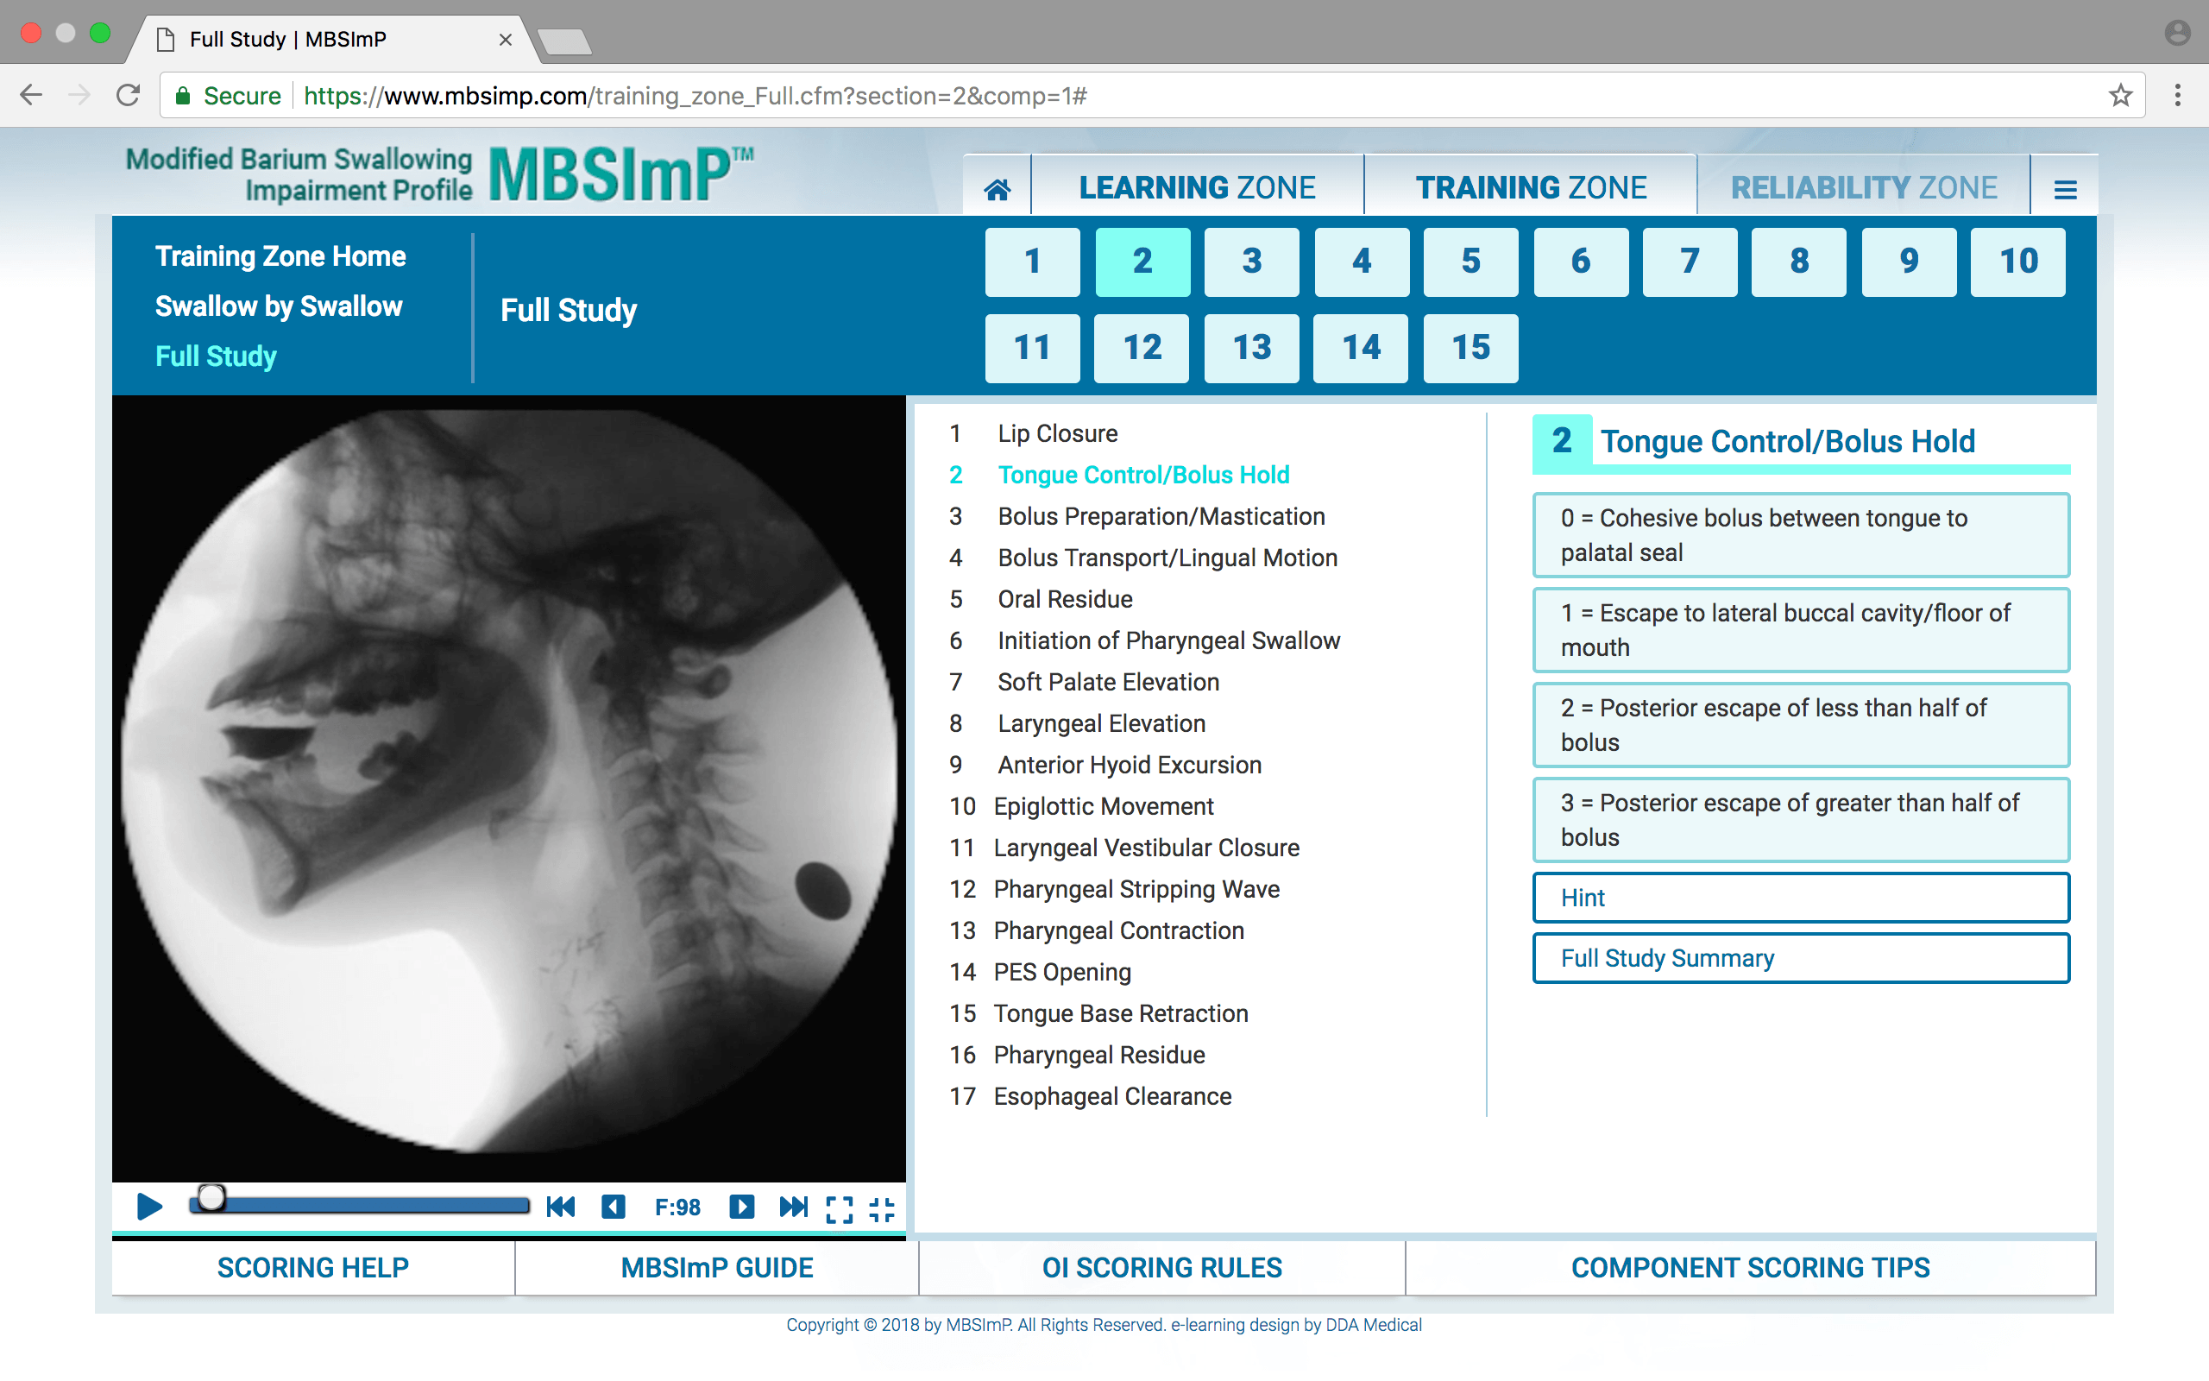Open SCORING HELP
Viewport: 2209px width, 1381px height.
pyautogui.click(x=313, y=1268)
